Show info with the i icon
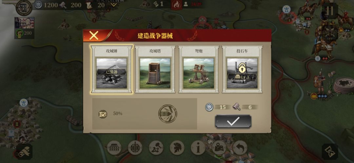This screenshot has height=163, width=354. point(198,148)
